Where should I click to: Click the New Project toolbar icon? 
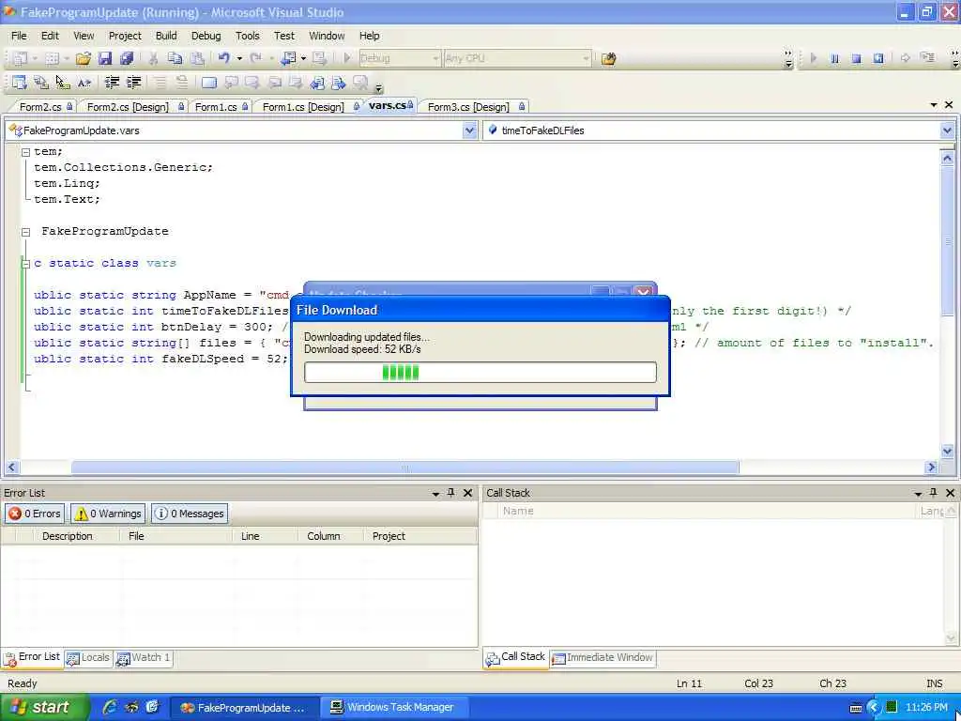point(21,58)
